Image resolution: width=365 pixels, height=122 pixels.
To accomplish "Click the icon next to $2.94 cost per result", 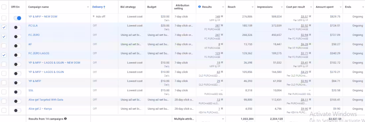I will [310, 35].
